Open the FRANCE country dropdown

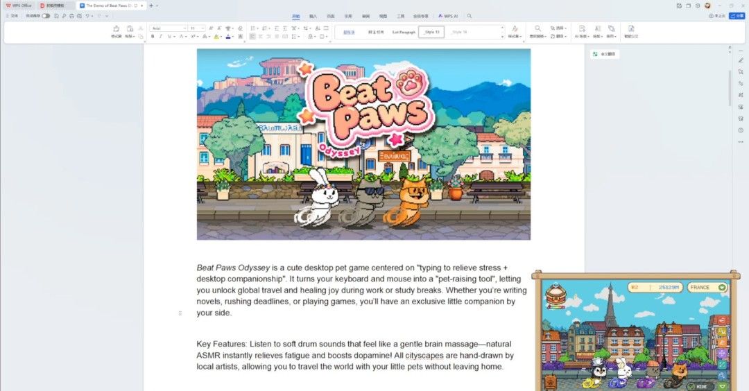click(x=707, y=287)
